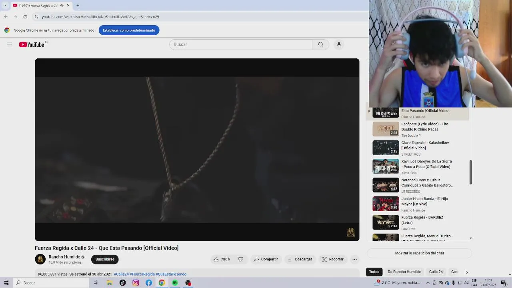Select the De Rancho Humilde filter chip
The height and width of the screenshot is (288, 512).
coord(404,272)
